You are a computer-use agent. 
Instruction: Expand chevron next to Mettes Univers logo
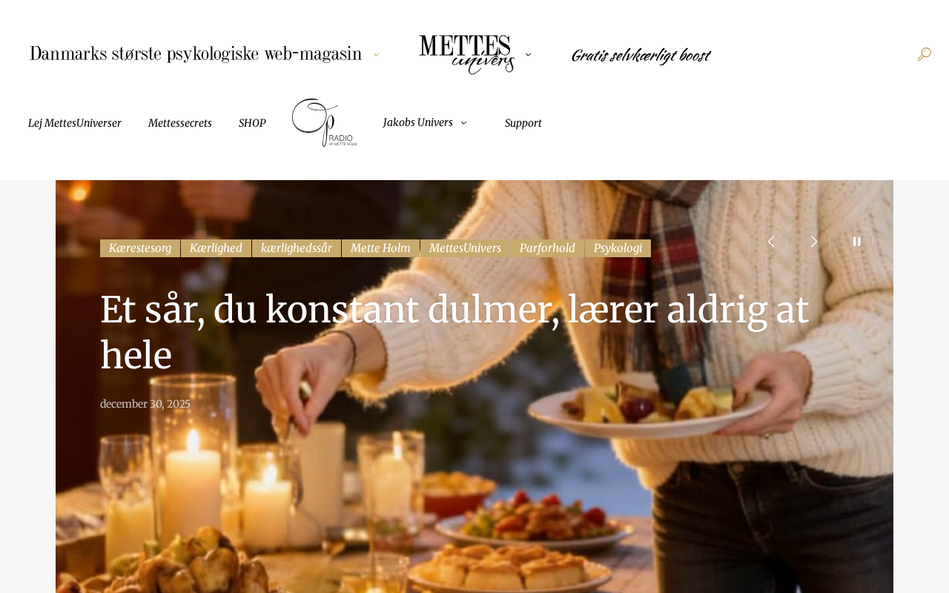529,55
